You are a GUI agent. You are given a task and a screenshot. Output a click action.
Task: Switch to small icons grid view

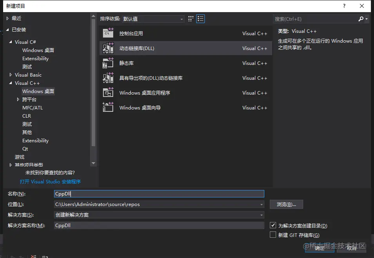pos(191,19)
